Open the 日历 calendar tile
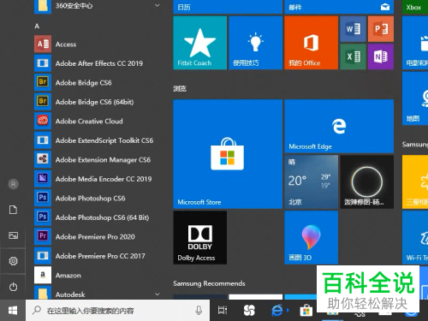The image size is (428, 321). pos(228,7)
